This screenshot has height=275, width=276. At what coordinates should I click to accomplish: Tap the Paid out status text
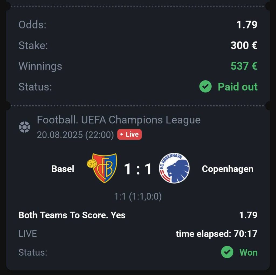tap(237, 87)
